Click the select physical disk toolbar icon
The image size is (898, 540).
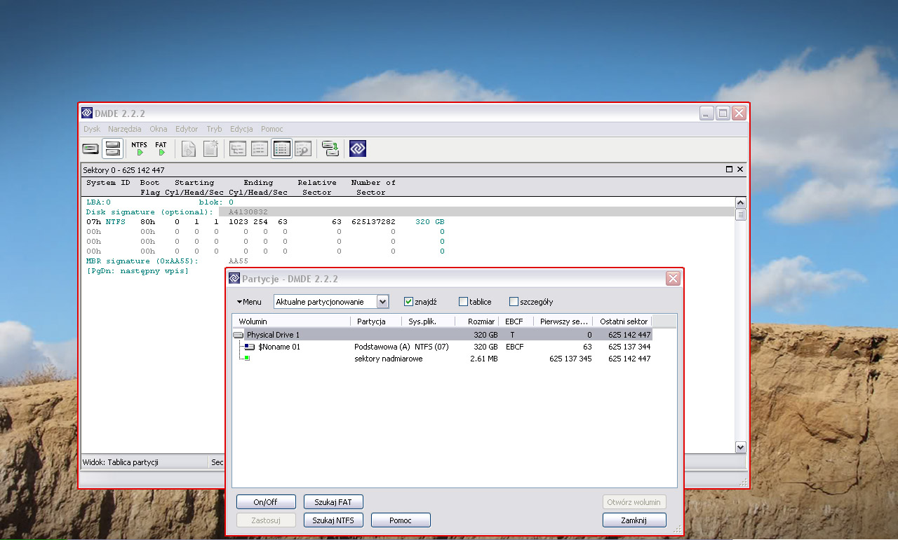click(x=91, y=148)
